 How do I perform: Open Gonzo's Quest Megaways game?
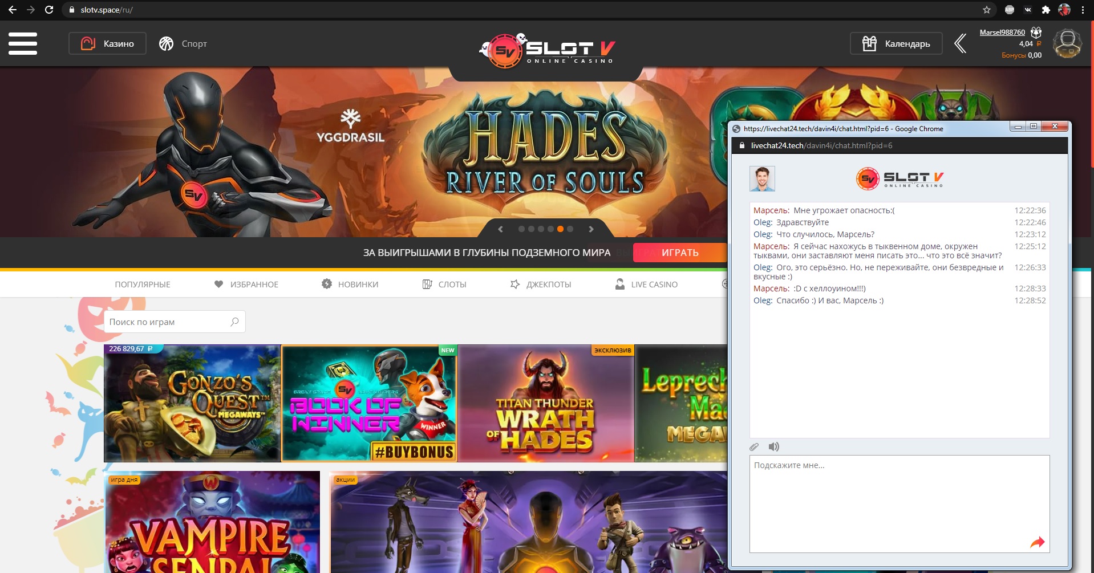[192, 403]
